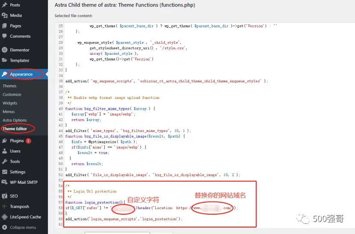
Task: Click line 58 if $_GET safer statement
Action: pyautogui.click(x=151, y=208)
